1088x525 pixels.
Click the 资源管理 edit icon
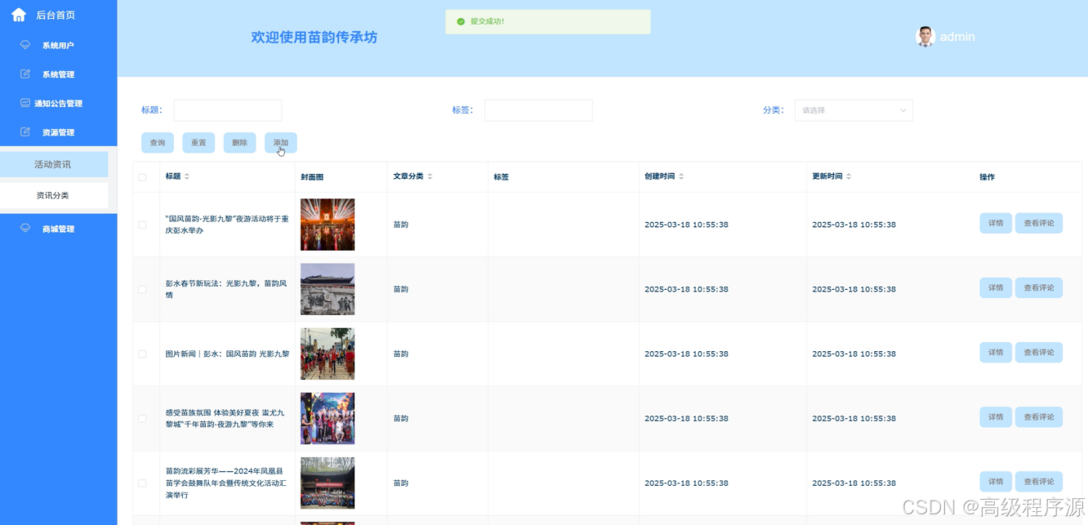25,132
